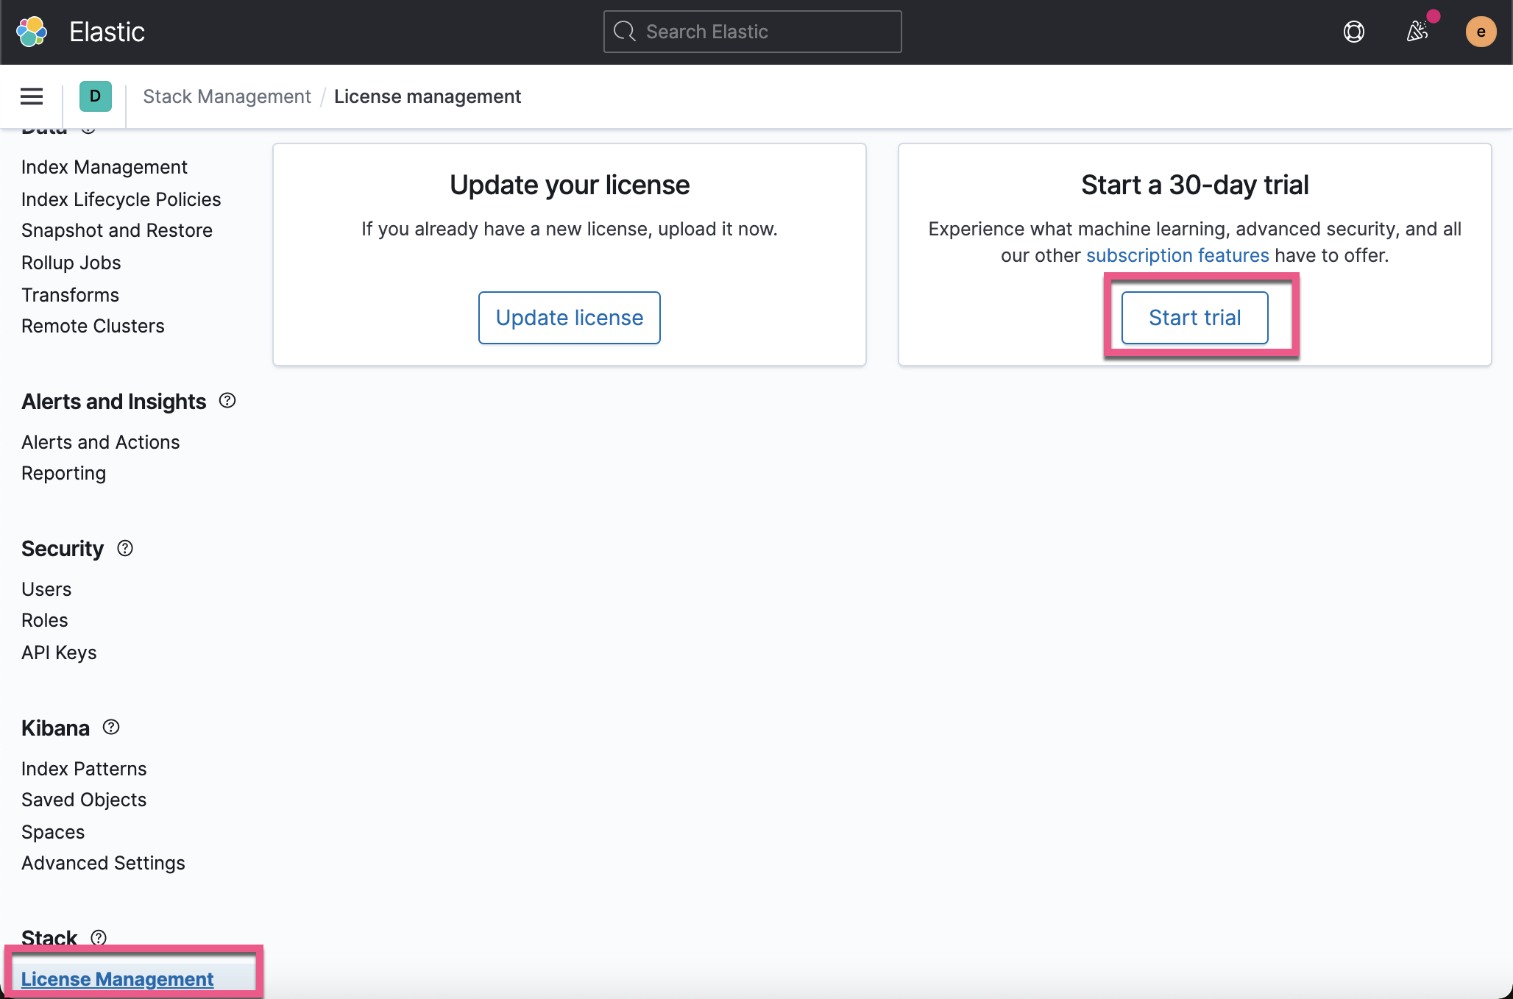
Task: Select License Management under Stack
Action: point(117,978)
